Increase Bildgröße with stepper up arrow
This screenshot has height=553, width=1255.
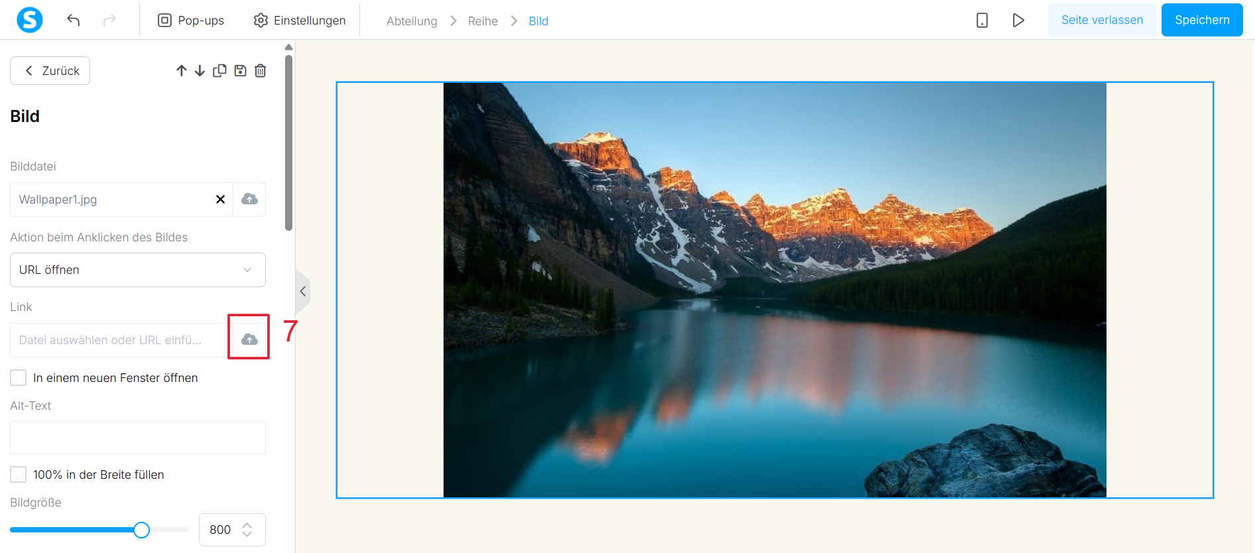pos(247,525)
